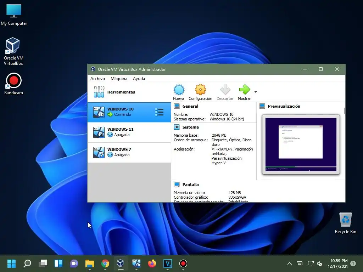This screenshot has height=272, width=363.
Task: Click the General section header
Action: [x=190, y=106]
